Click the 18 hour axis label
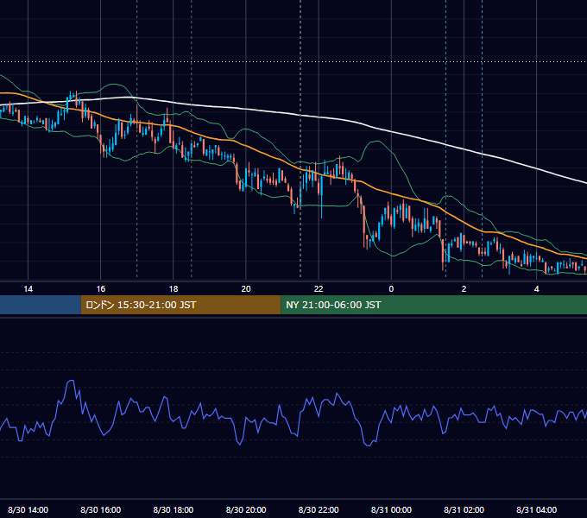The height and width of the screenshot is (518, 587). pyautogui.click(x=174, y=289)
